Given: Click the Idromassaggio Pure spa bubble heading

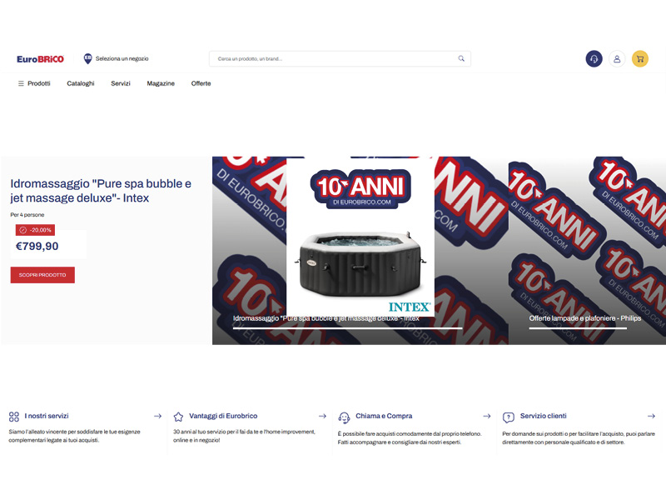Looking at the screenshot, I should point(101,191).
